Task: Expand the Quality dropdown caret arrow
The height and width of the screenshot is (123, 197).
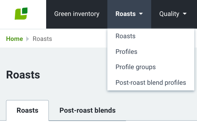Action: coord(185,14)
